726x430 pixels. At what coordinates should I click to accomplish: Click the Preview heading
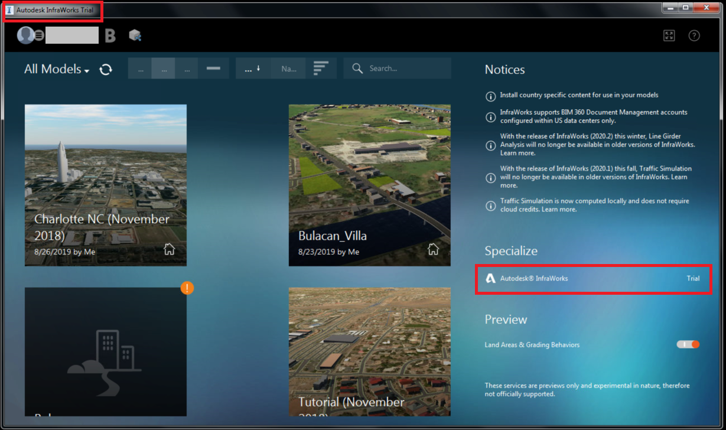506,320
